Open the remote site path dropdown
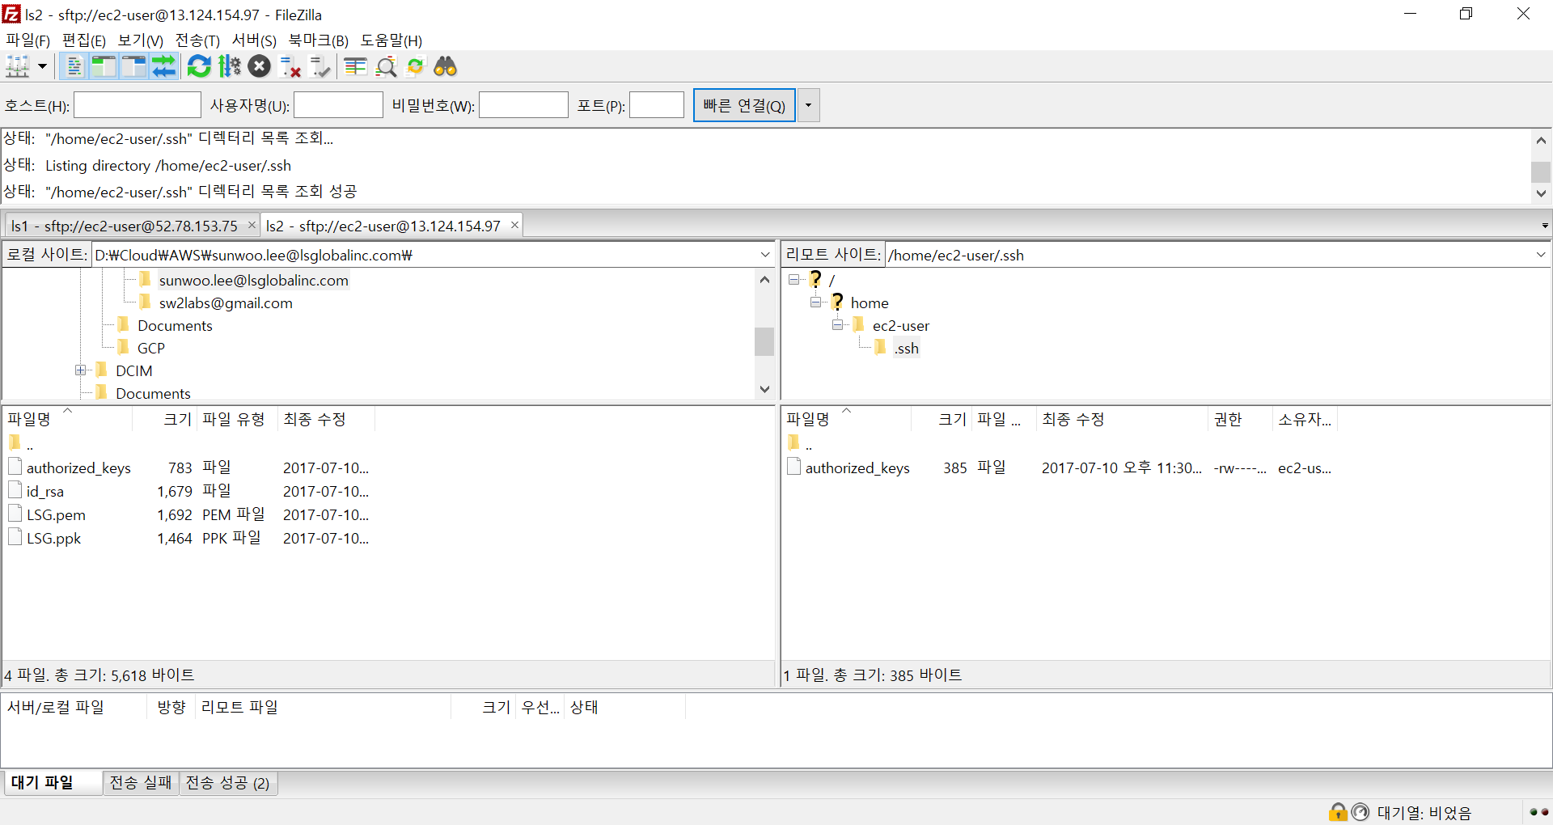 coord(1541,255)
